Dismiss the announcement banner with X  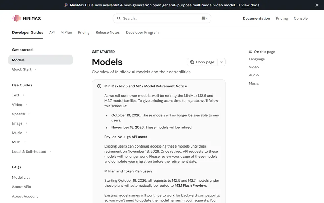pos(317,5)
